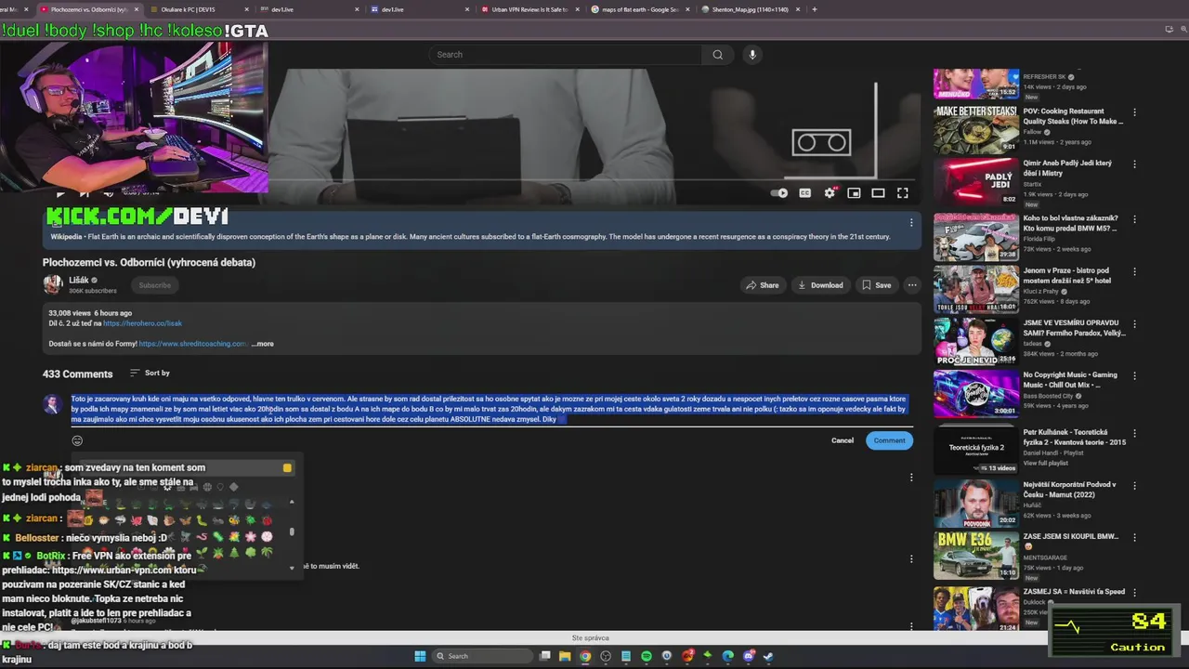Switch the player to theater mode

[x=878, y=193]
